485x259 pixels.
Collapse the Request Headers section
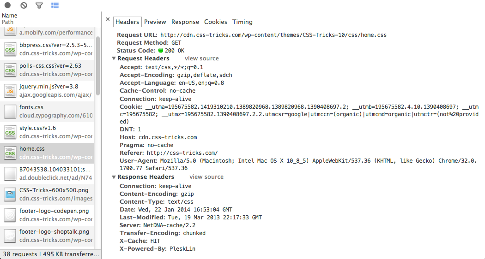coord(114,59)
